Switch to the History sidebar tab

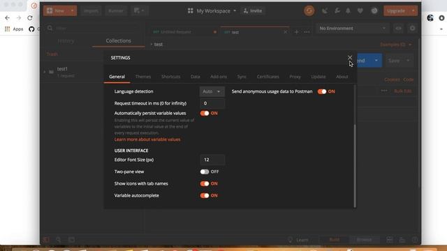click(x=66, y=40)
